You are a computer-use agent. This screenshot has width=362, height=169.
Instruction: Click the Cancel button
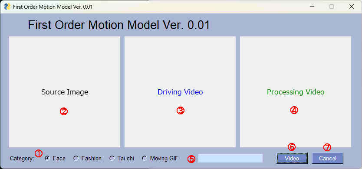click(x=328, y=159)
